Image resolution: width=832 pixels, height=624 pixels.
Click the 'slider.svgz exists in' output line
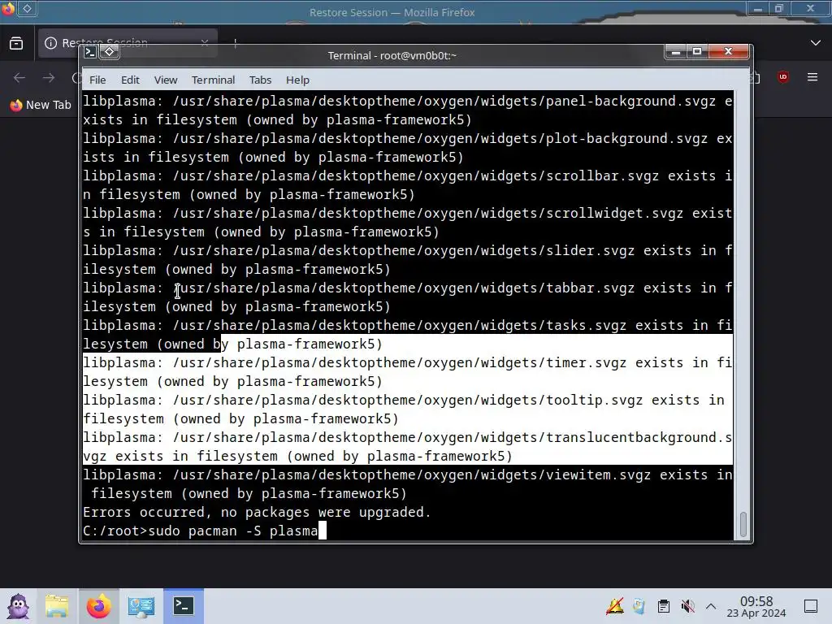coord(408,251)
